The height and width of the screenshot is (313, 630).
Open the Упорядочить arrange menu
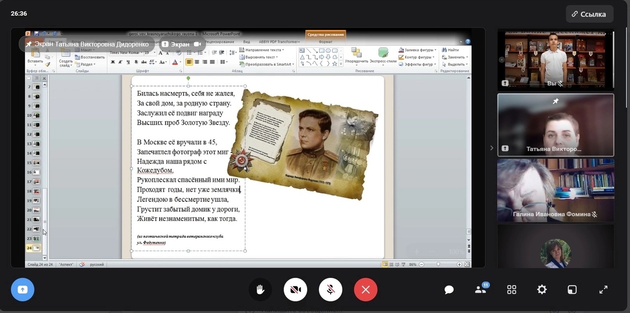[x=356, y=57]
